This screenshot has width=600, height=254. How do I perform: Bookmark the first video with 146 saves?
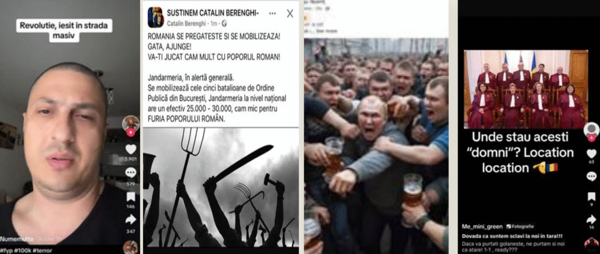pos(131,197)
